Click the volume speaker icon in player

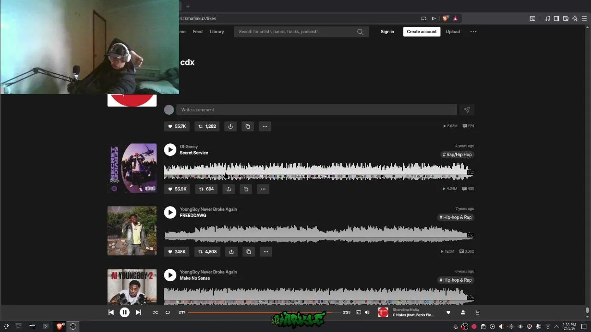click(x=367, y=312)
